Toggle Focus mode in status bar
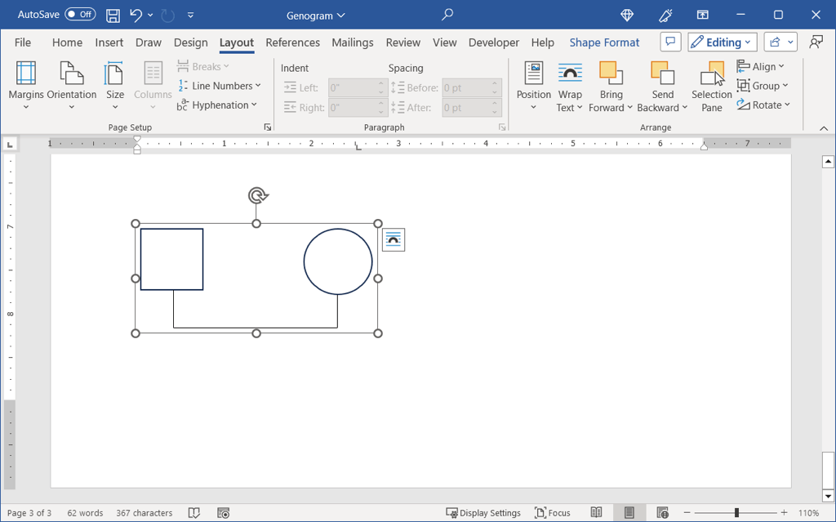The image size is (836, 522). click(x=553, y=513)
